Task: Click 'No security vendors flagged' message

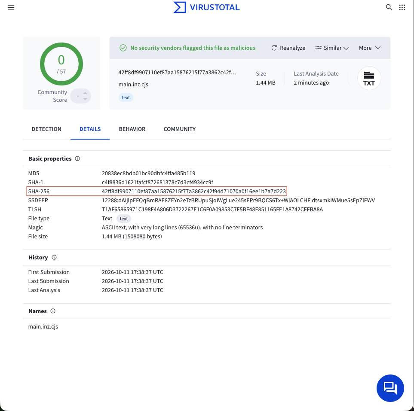Action: tap(193, 48)
